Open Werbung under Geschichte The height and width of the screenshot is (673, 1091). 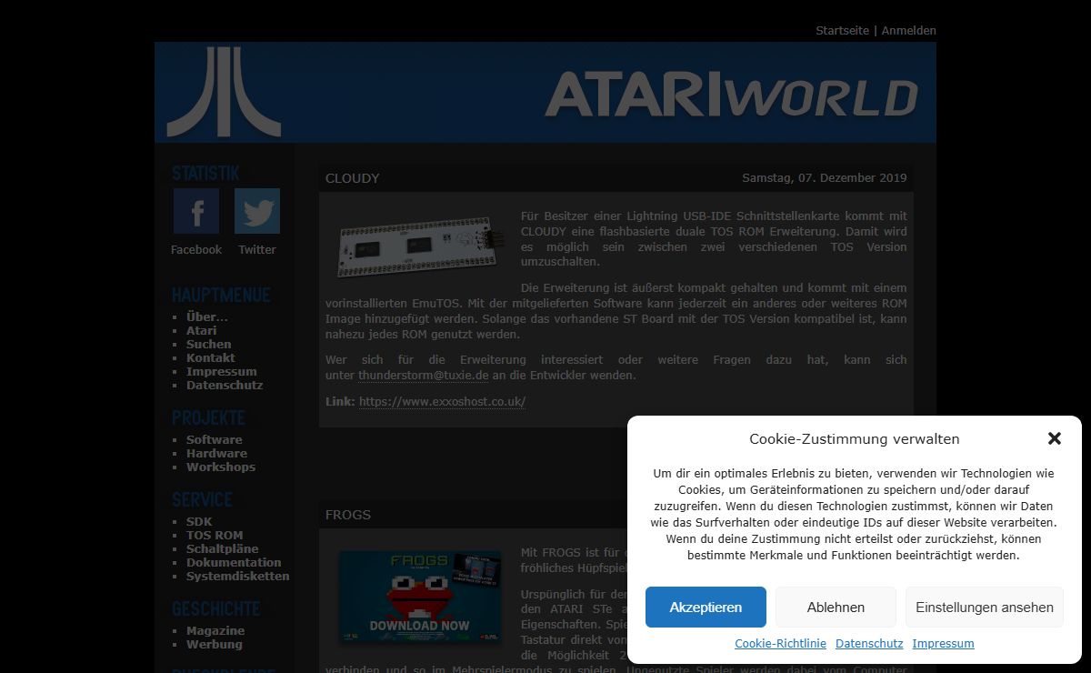point(215,644)
